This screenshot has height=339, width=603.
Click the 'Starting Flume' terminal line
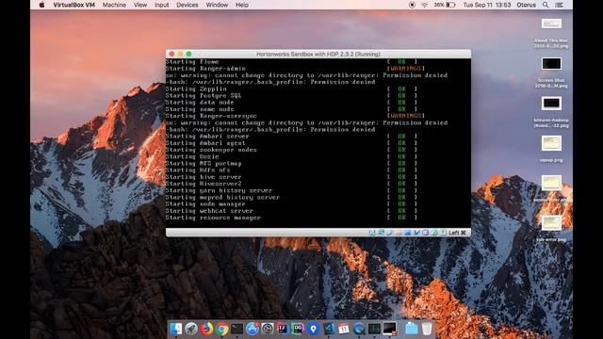192,62
